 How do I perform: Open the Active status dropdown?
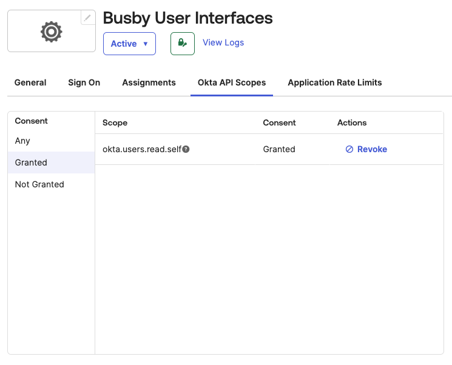129,44
